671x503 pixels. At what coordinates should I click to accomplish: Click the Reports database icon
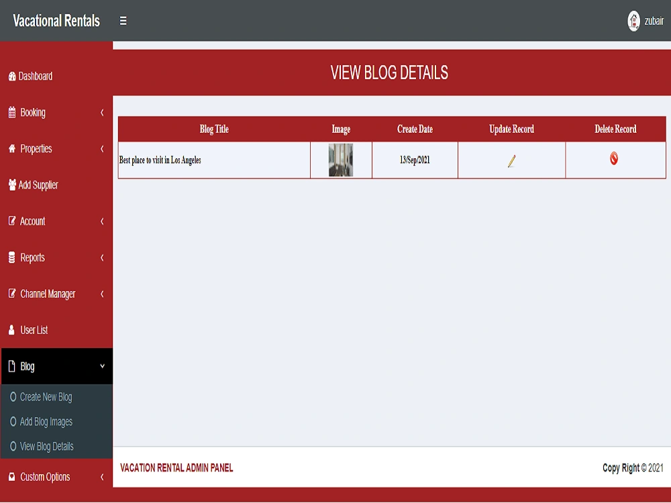(12, 258)
